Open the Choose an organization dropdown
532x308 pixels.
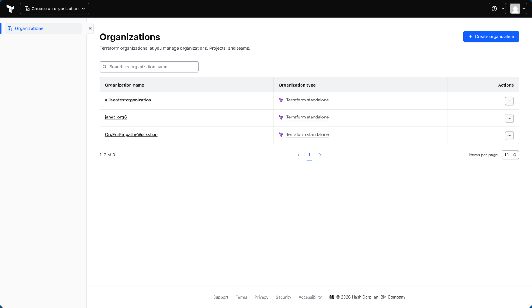click(x=54, y=9)
